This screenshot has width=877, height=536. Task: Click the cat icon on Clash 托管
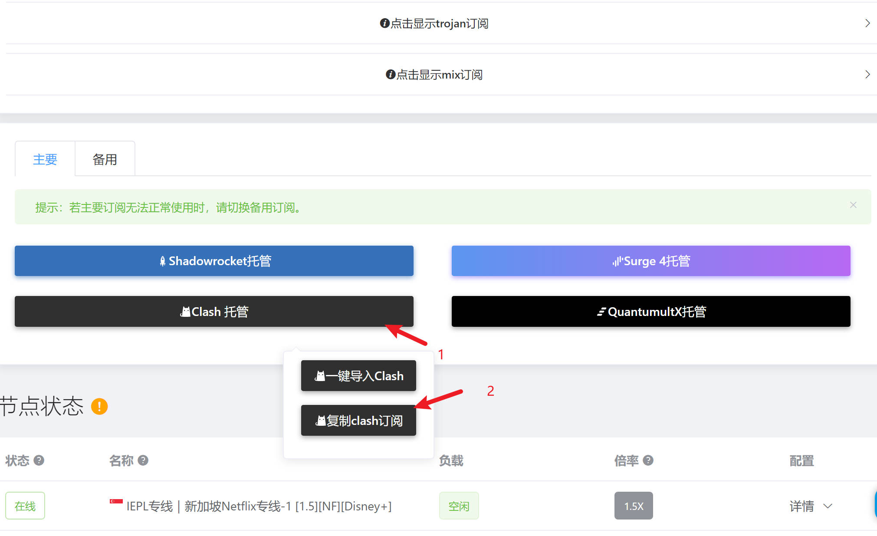185,312
